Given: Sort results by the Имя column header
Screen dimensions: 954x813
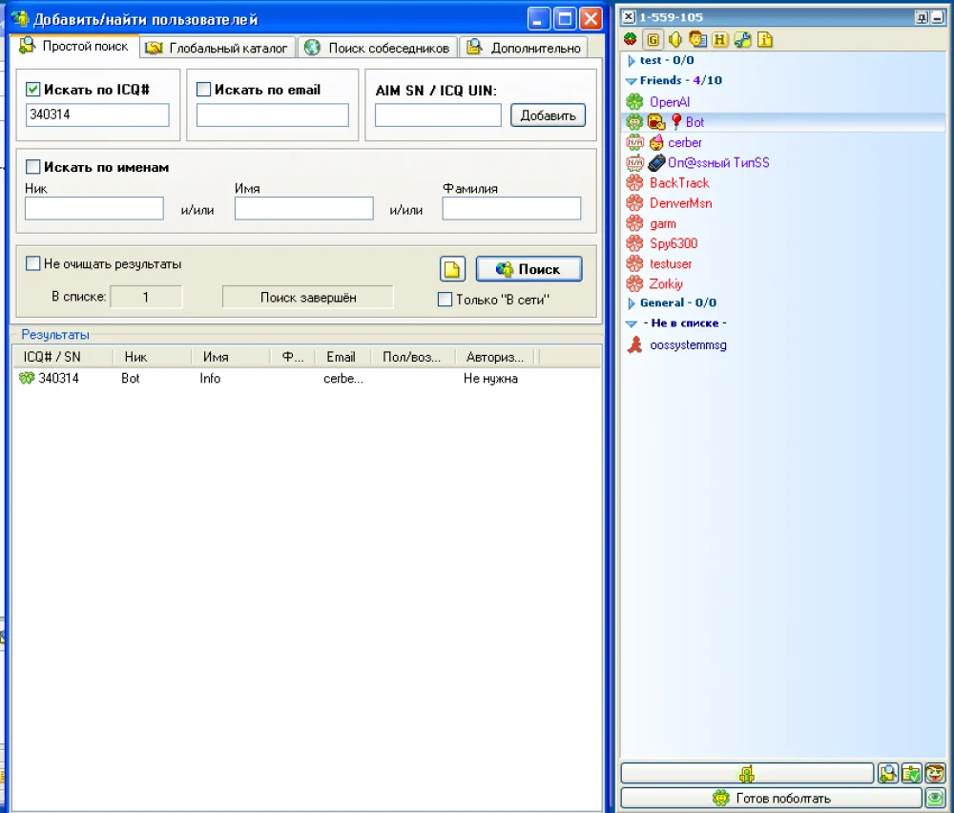Looking at the screenshot, I should (x=231, y=357).
